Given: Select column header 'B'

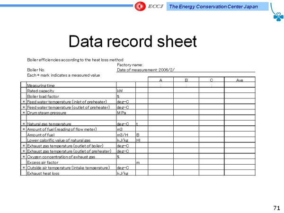Looking at the screenshot, I should 186,80.
